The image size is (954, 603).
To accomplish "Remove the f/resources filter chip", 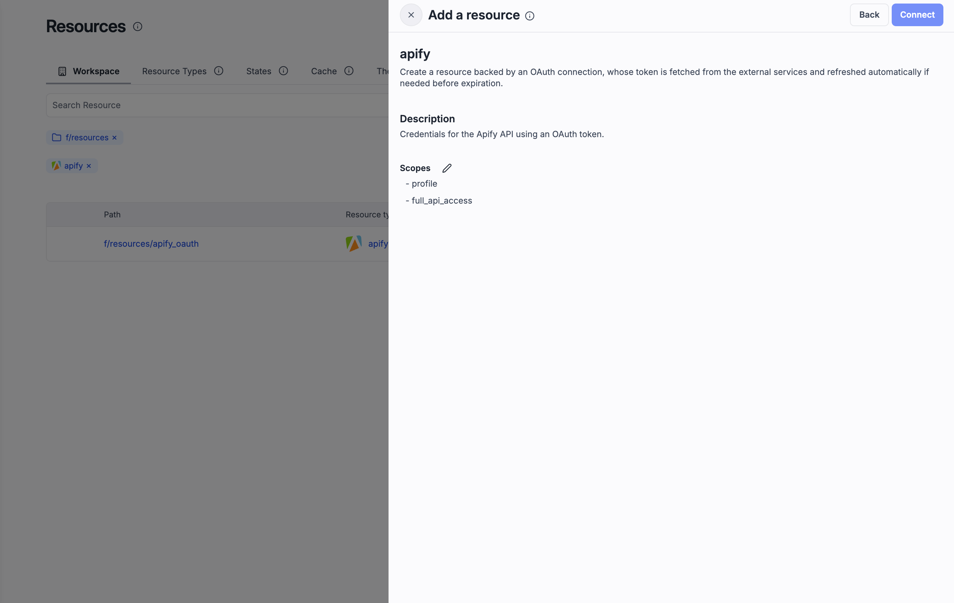I will click(115, 137).
